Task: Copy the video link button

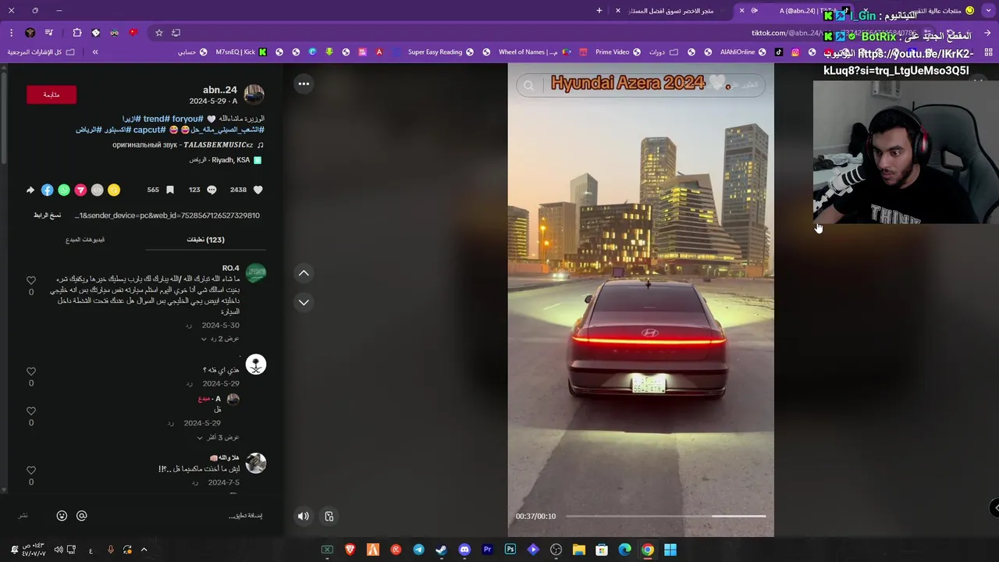Action: [x=48, y=215]
